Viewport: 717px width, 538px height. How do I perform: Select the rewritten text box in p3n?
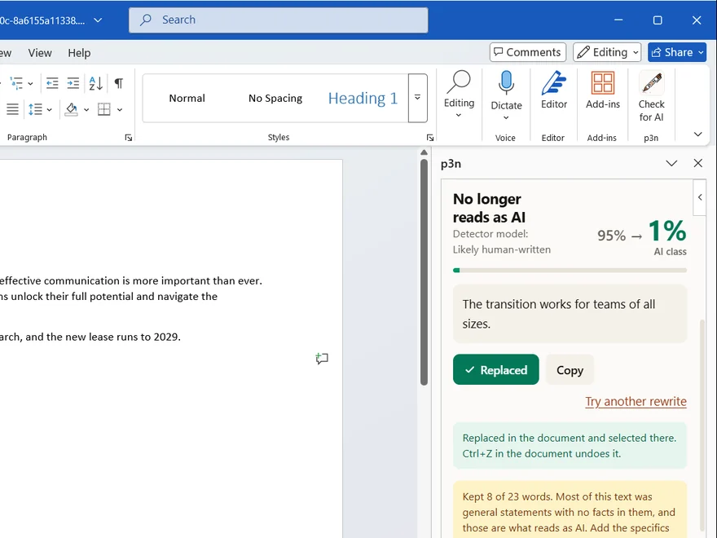570,314
